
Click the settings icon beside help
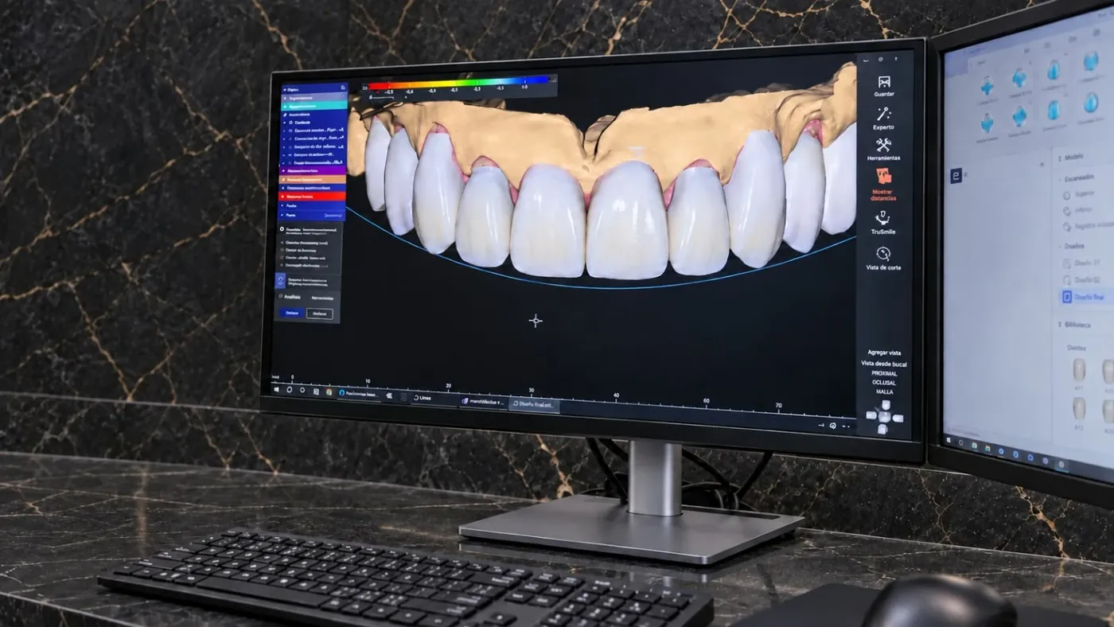tap(881, 59)
